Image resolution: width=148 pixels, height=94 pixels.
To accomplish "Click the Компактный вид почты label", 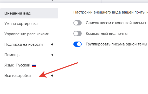I will pyautogui.click(x=107, y=33).
